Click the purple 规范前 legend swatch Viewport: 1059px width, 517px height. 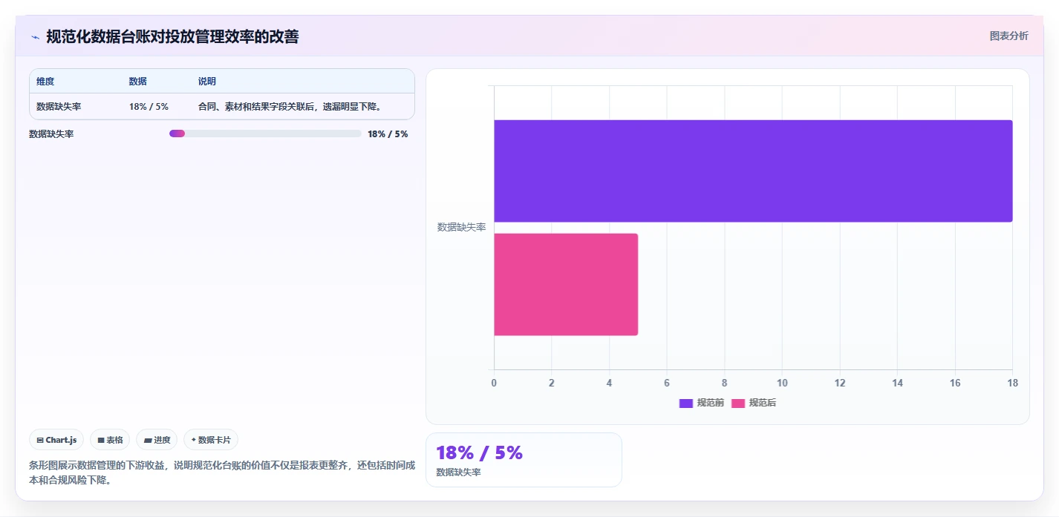pos(685,404)
